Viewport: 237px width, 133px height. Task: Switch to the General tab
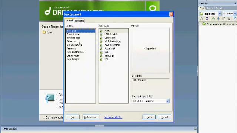(69, 21)
